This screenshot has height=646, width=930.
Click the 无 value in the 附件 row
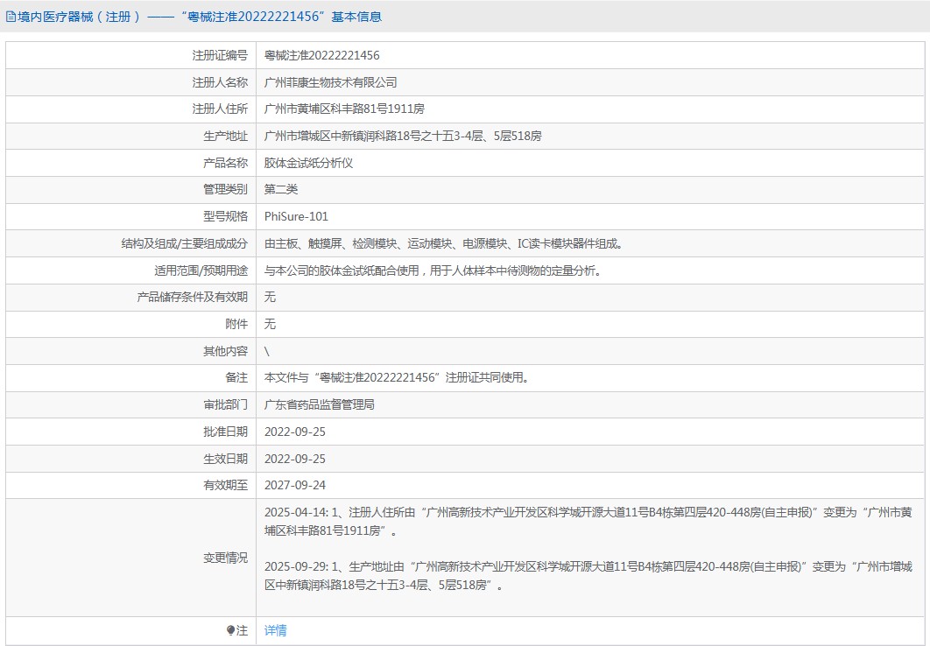pos(270,324)
